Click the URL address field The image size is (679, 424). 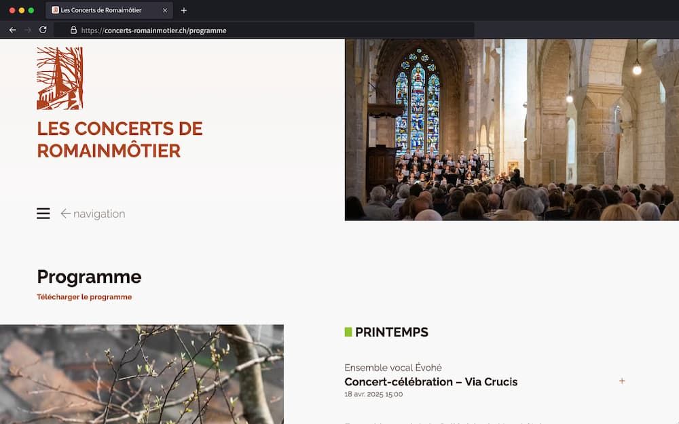click(x=264, y=31)
